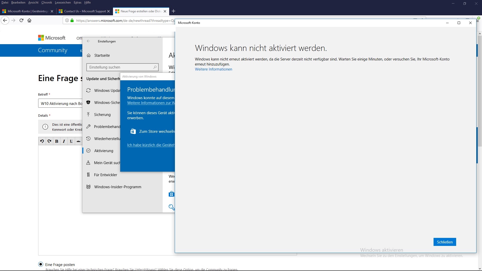The width and height of the screenshot is (482, 271).
Task: Open Weitere Informationen zur link in troubleshooter
Action: click(151, 103)
